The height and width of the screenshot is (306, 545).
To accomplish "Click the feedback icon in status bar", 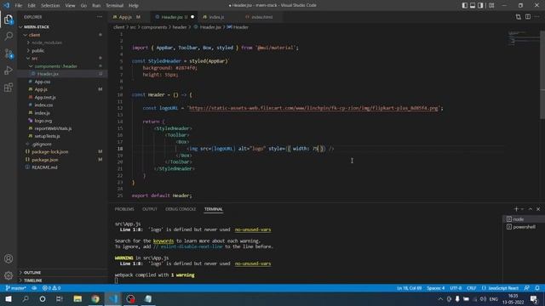I will point(527,288).
